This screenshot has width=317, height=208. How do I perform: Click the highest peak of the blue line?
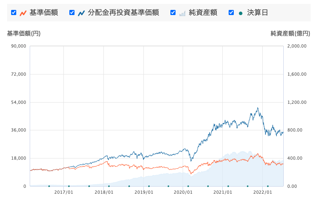click(x=258, y=108)
